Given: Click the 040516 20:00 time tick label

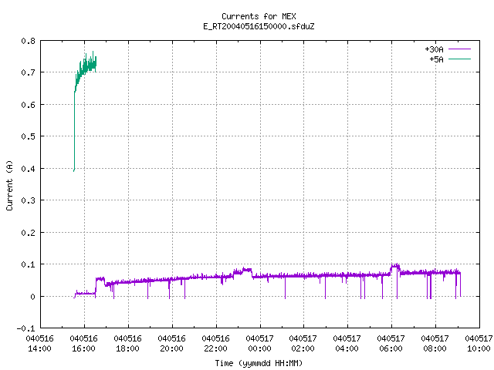Looking at the screenshot, I should click(x=171, y=344).
